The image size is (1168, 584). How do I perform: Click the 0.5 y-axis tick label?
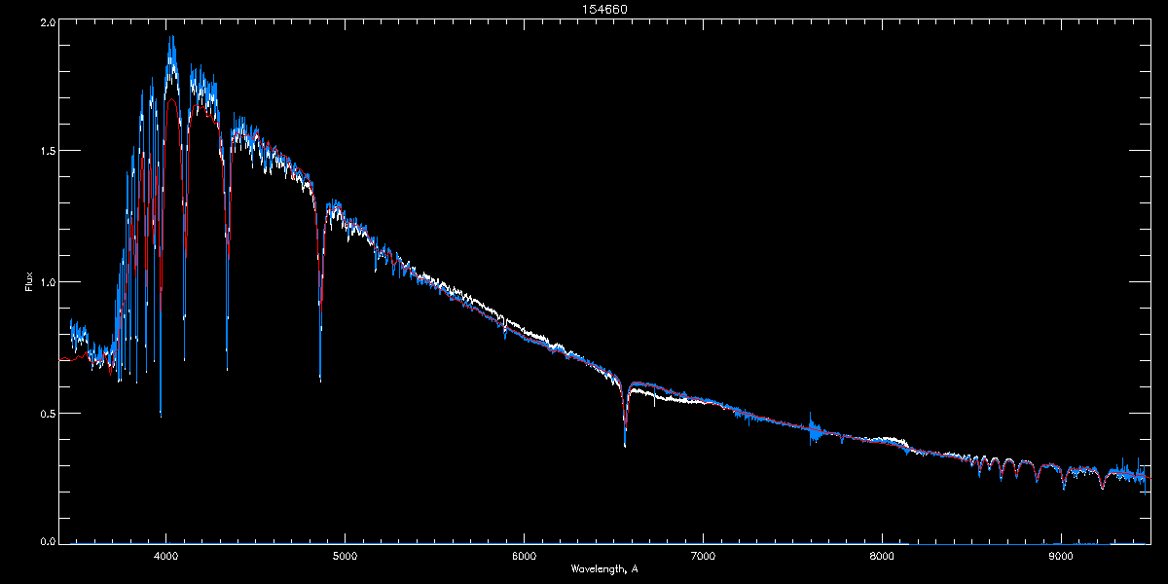click(x=47, y=414)
